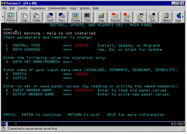Click the 'RETURN to exit' text
This screenshot has width=187, height=134.
pyautogui.click(x=84, y=115)
